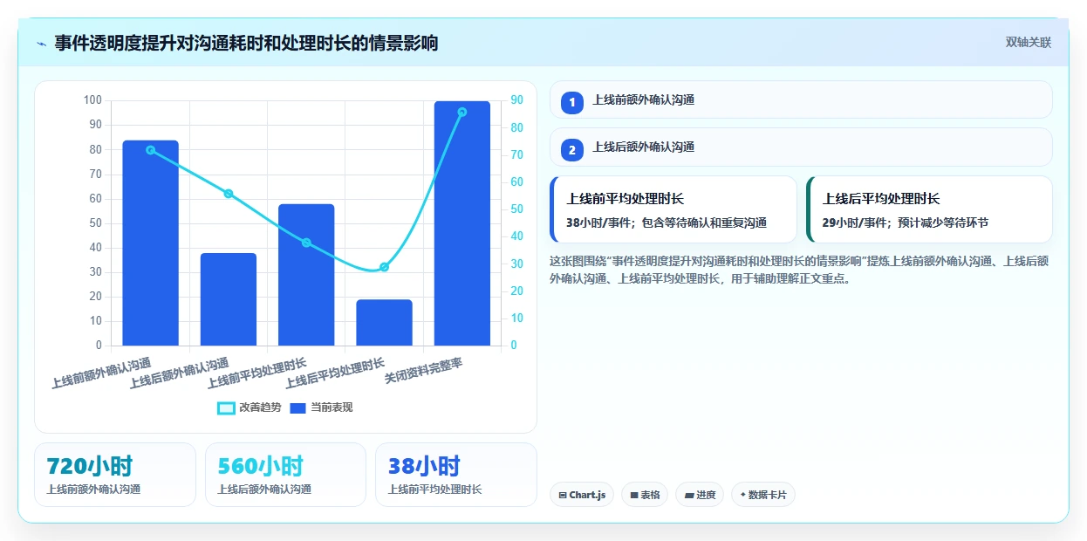
Task: Select the blue bar for 上线前额外确认沟通
Action: coord(150,243)
